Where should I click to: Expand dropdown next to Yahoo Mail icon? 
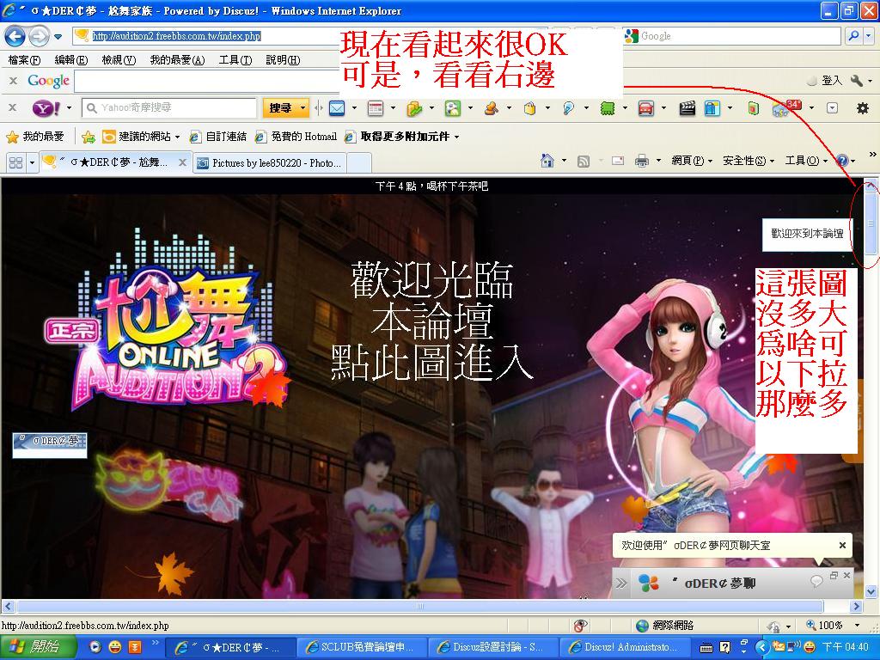click(354, 107)
